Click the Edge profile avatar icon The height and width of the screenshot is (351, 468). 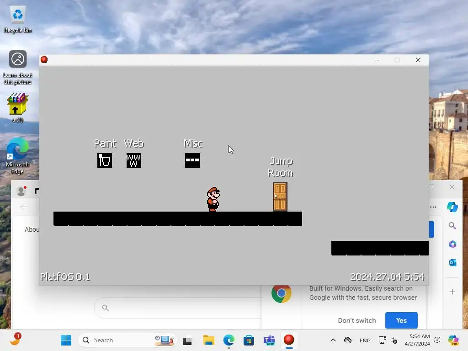point(21,191)
